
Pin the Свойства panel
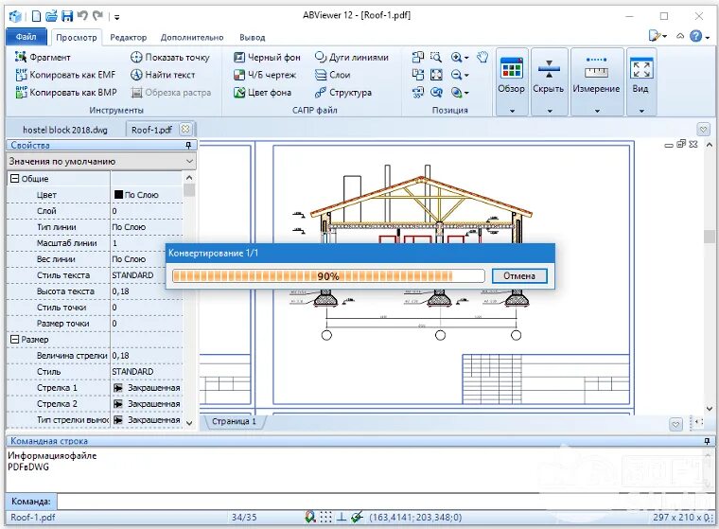tap(188, 146)
